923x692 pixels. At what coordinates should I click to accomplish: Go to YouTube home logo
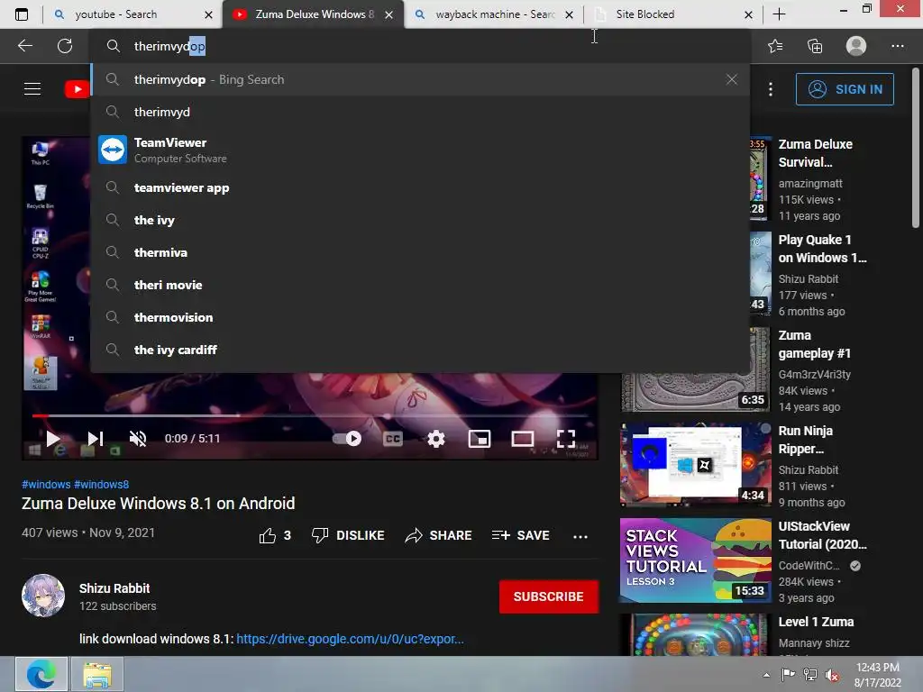(x=77, y=89)
